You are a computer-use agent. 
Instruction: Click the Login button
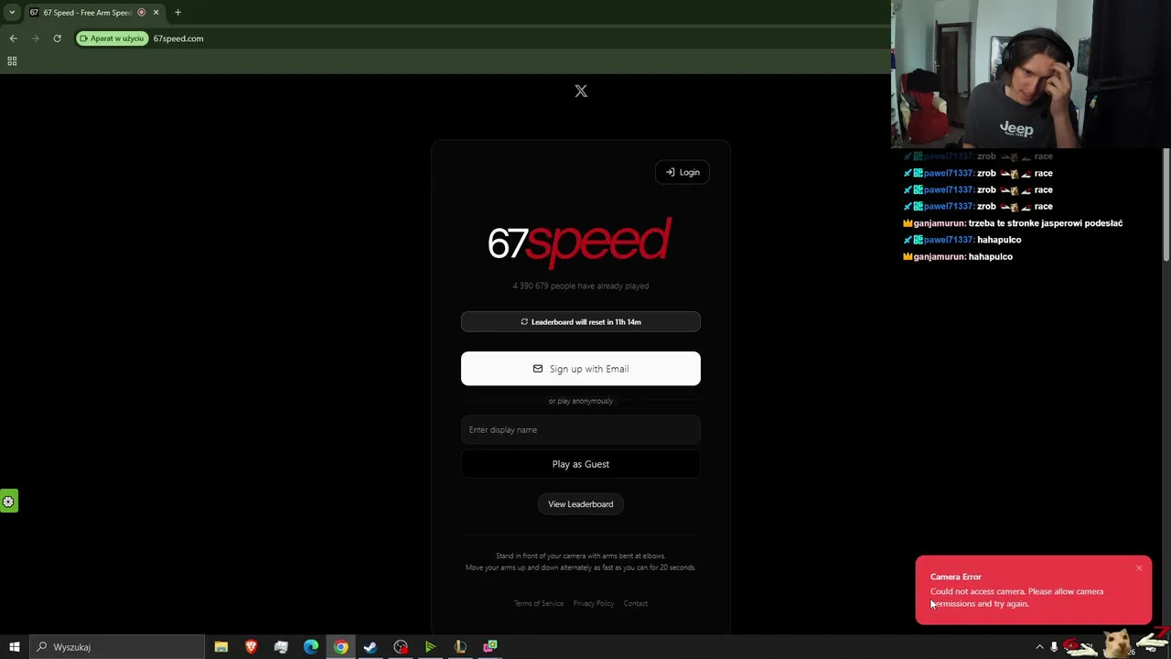tap(682, 172)
